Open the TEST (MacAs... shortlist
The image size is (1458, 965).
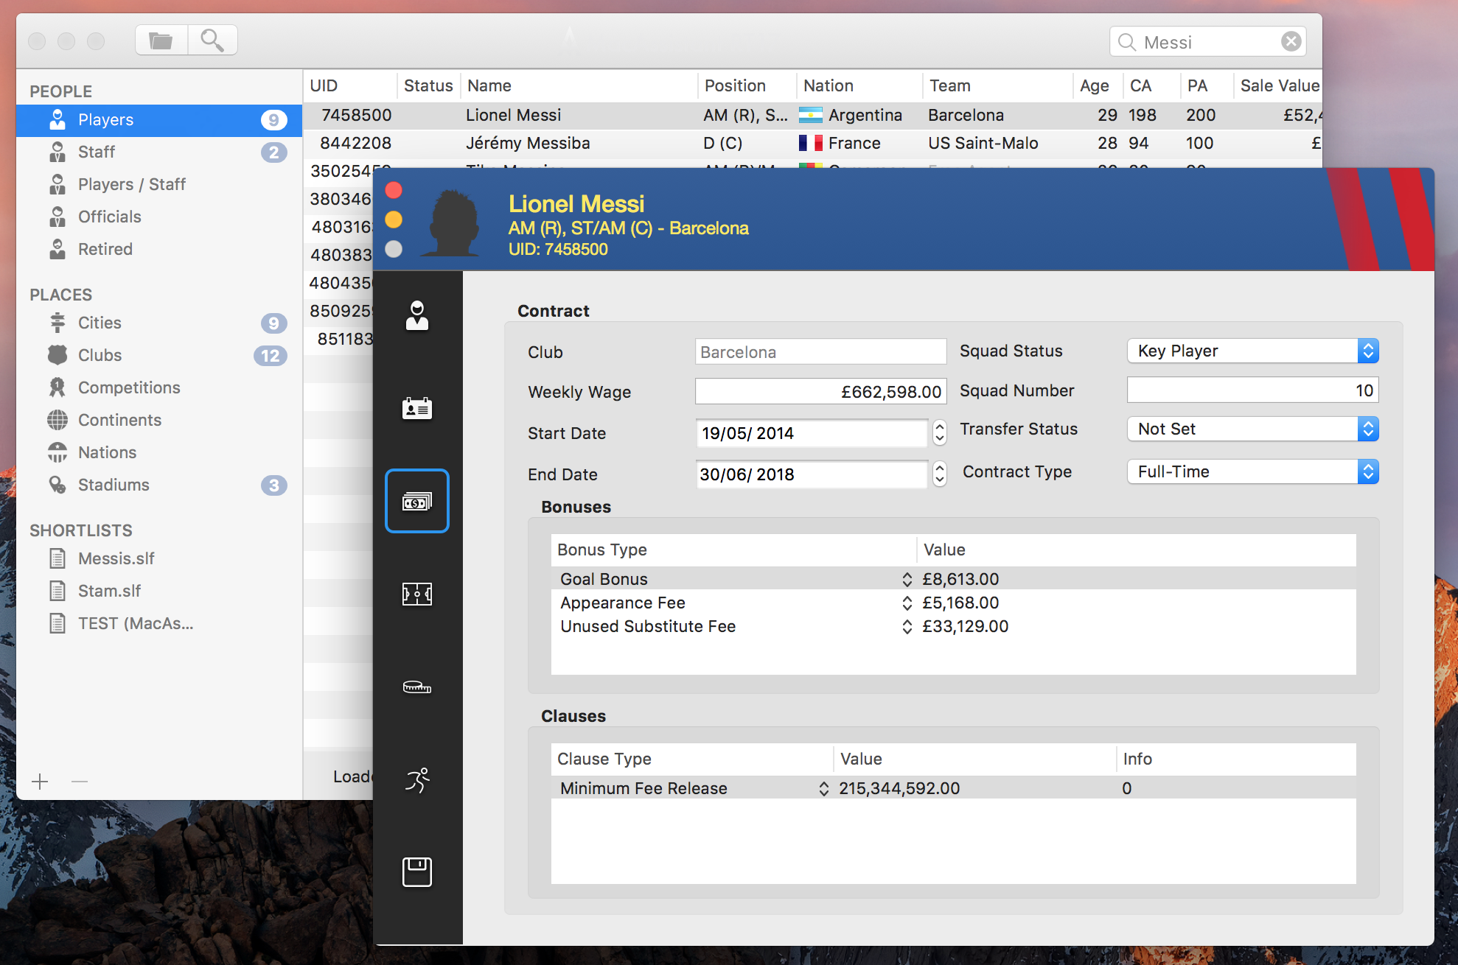[159, 624]
